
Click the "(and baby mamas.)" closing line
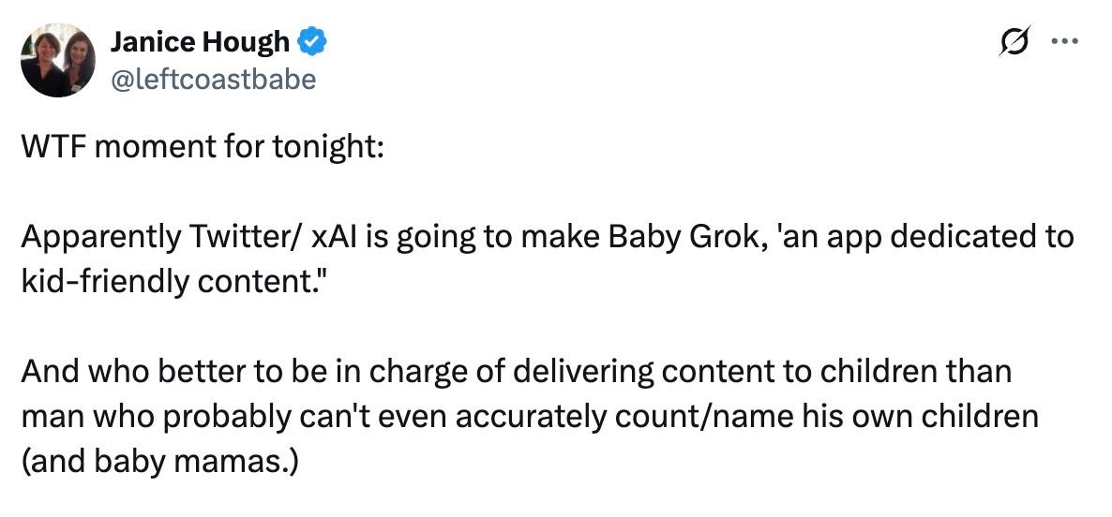coord(160,463)
